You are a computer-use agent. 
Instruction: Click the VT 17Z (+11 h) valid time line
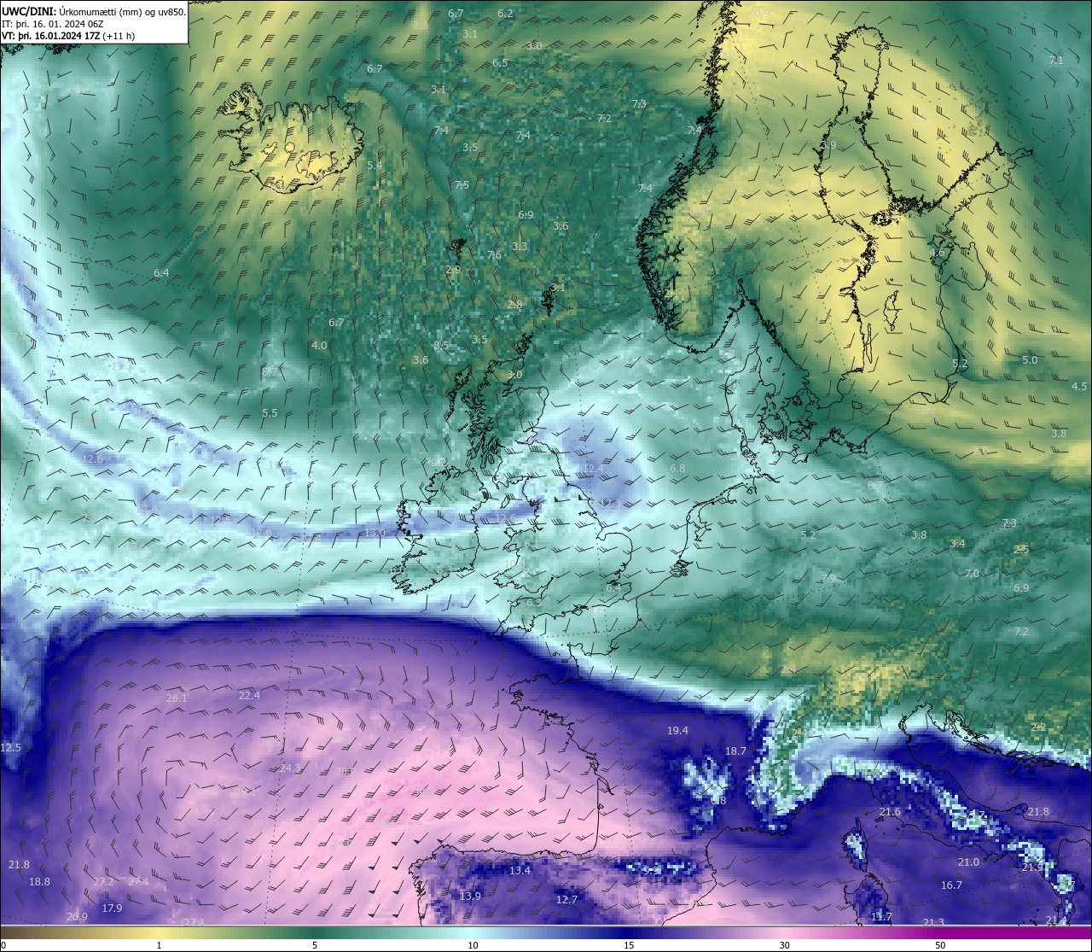[x=68, y=36]
